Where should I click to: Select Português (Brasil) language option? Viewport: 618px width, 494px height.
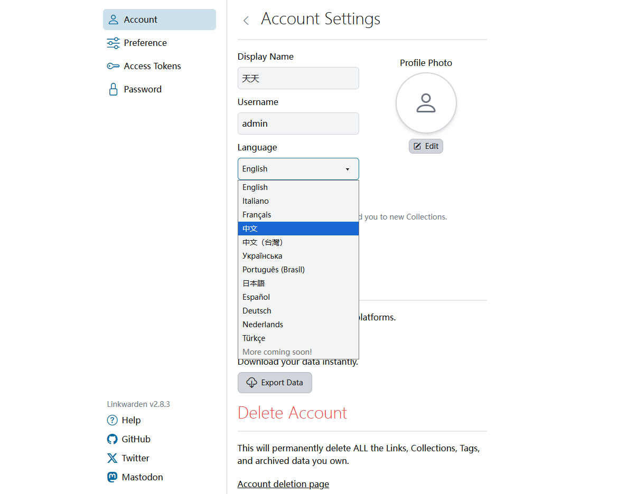pos(298,270)
